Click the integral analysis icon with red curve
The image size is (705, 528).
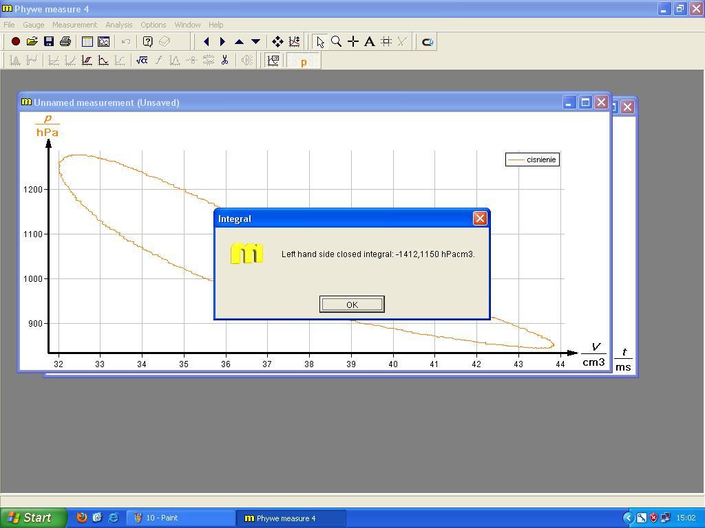87,60
